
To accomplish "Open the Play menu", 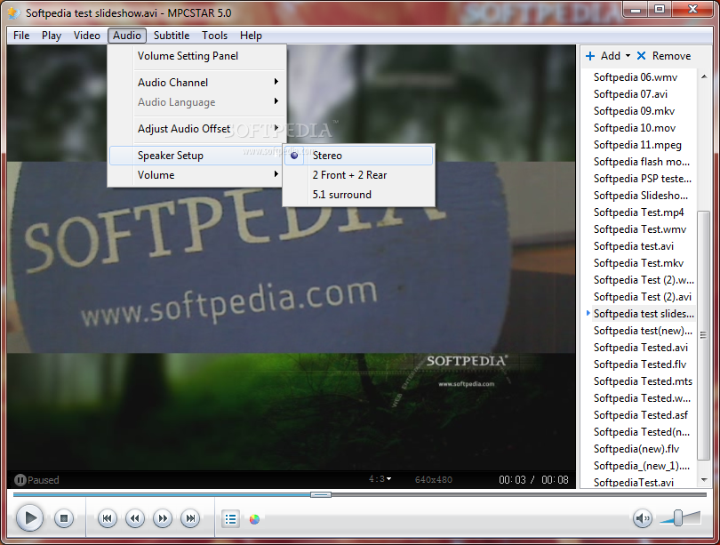I will pos(52,36).
